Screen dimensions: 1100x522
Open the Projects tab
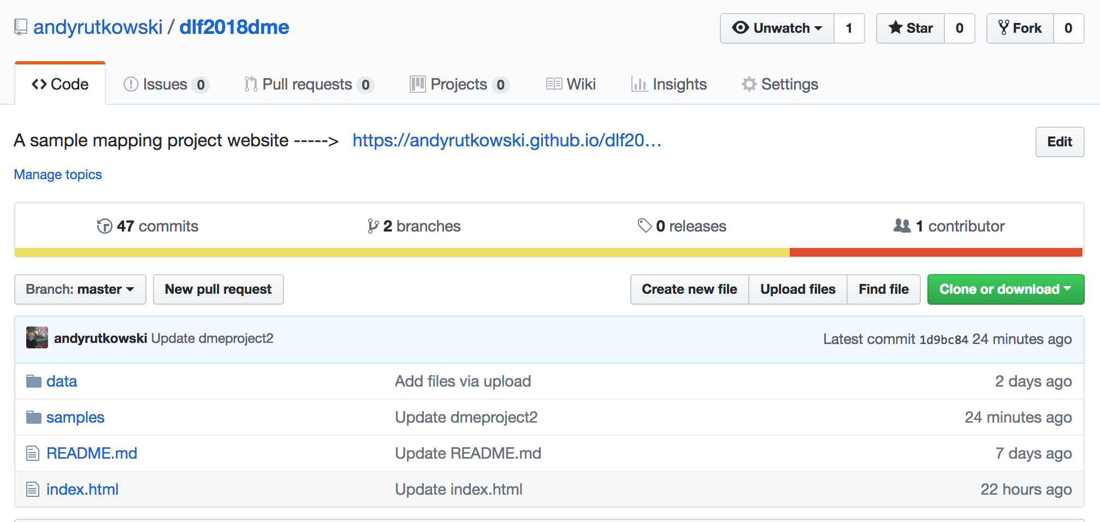pyautogui.click(x=459, y=84)
